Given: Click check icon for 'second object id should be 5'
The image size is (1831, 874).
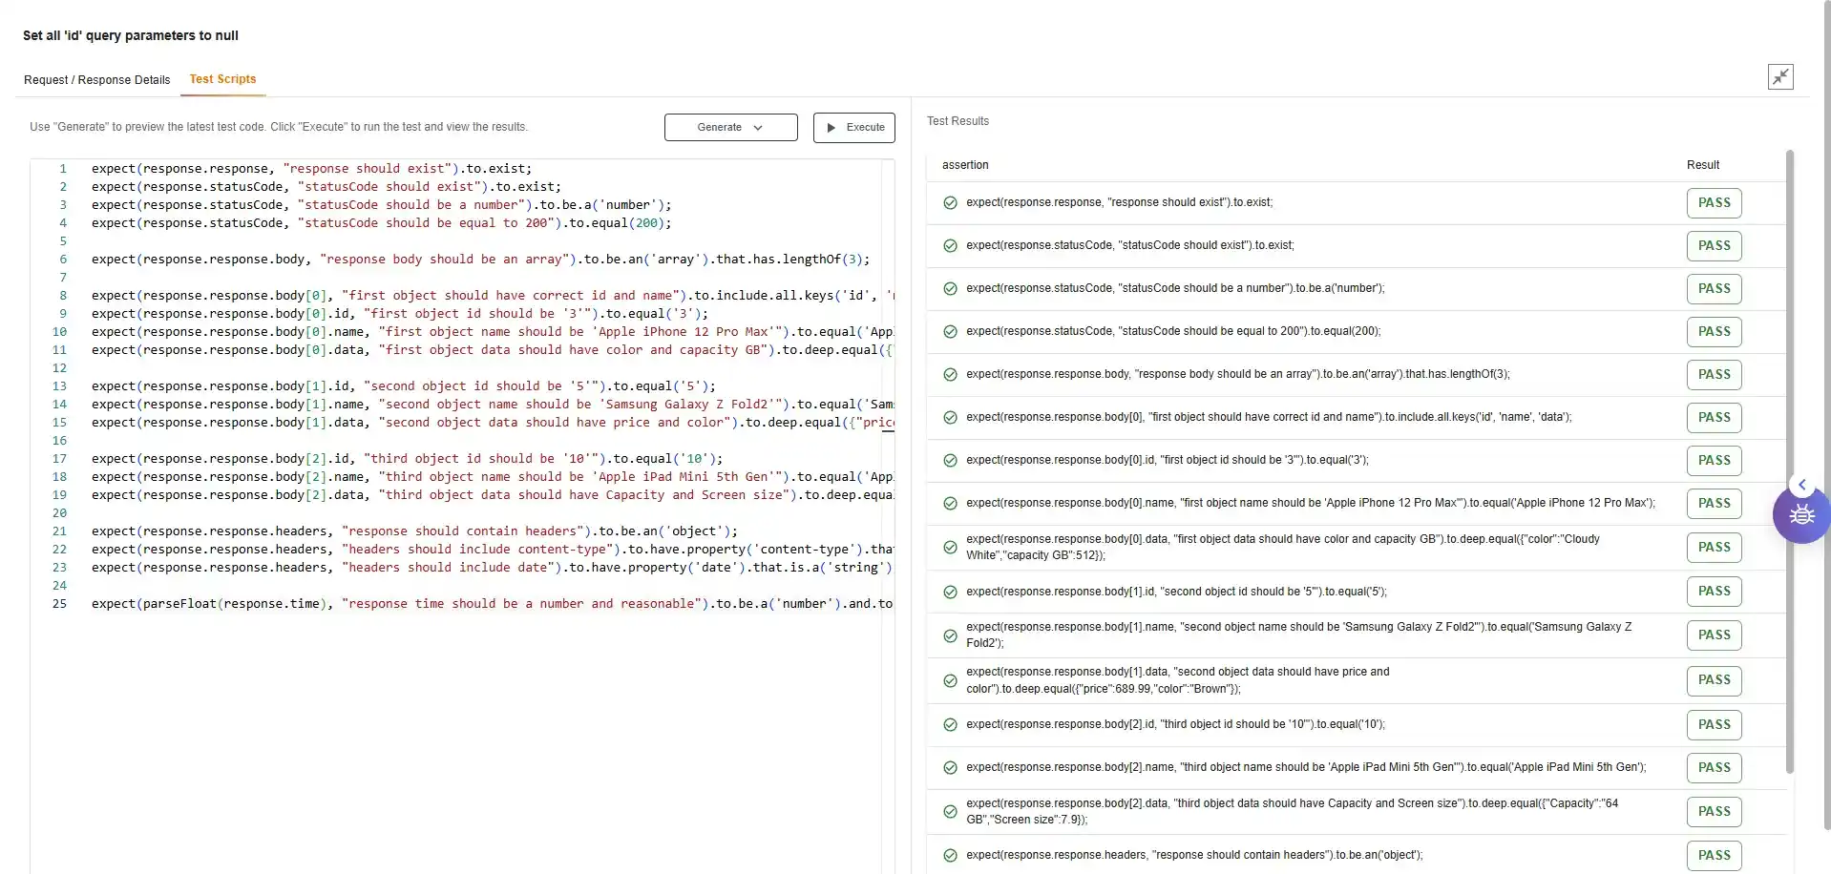Looking at the screenshot, I should [950, 593].
